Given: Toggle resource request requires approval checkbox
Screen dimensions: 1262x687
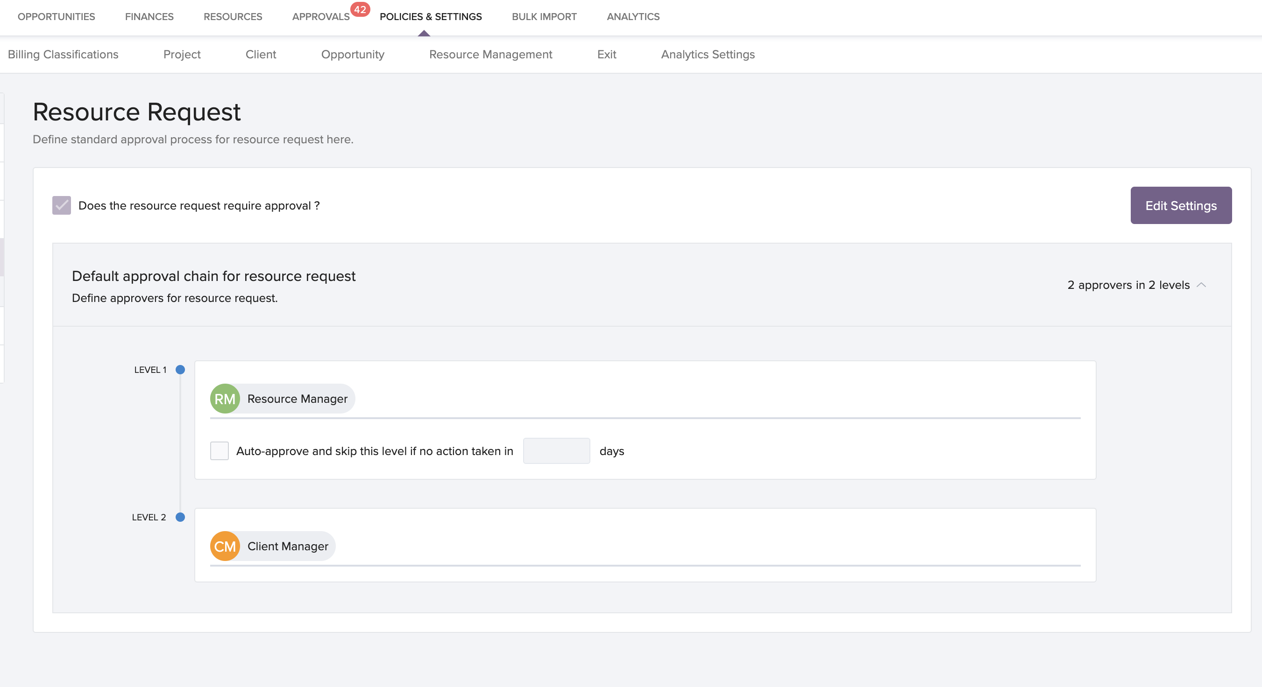Looking at the screenshot, I should click(x=62, y=206).
